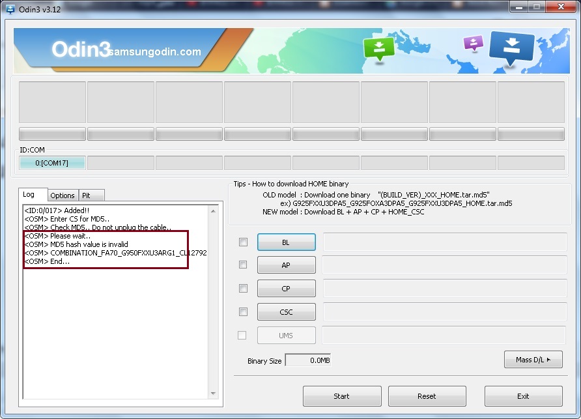Click the first progress bar under device slots

pyautogui.click(x=52, y=134)
